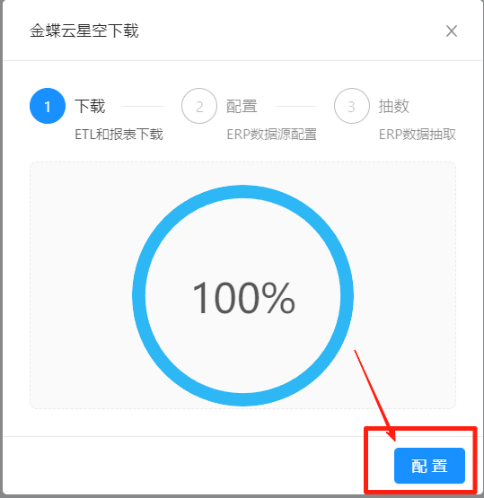Click the 下载 step title
The height and width of the screenshot is (498, 484).
[x=90, y=106]
